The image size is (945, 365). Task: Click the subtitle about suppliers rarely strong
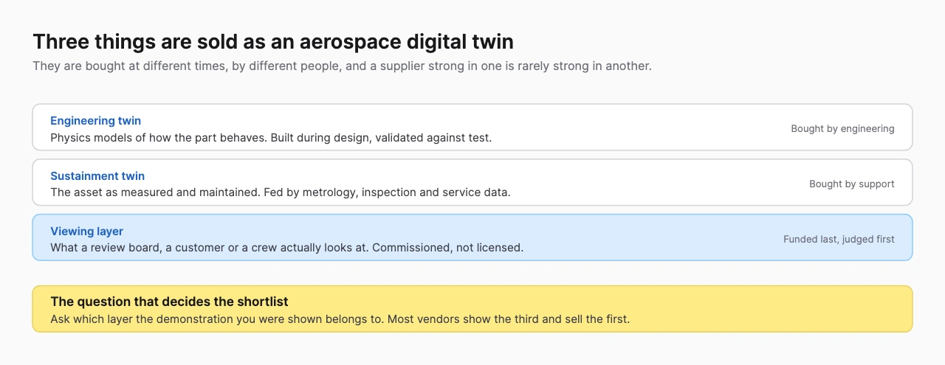pos(342,66)
